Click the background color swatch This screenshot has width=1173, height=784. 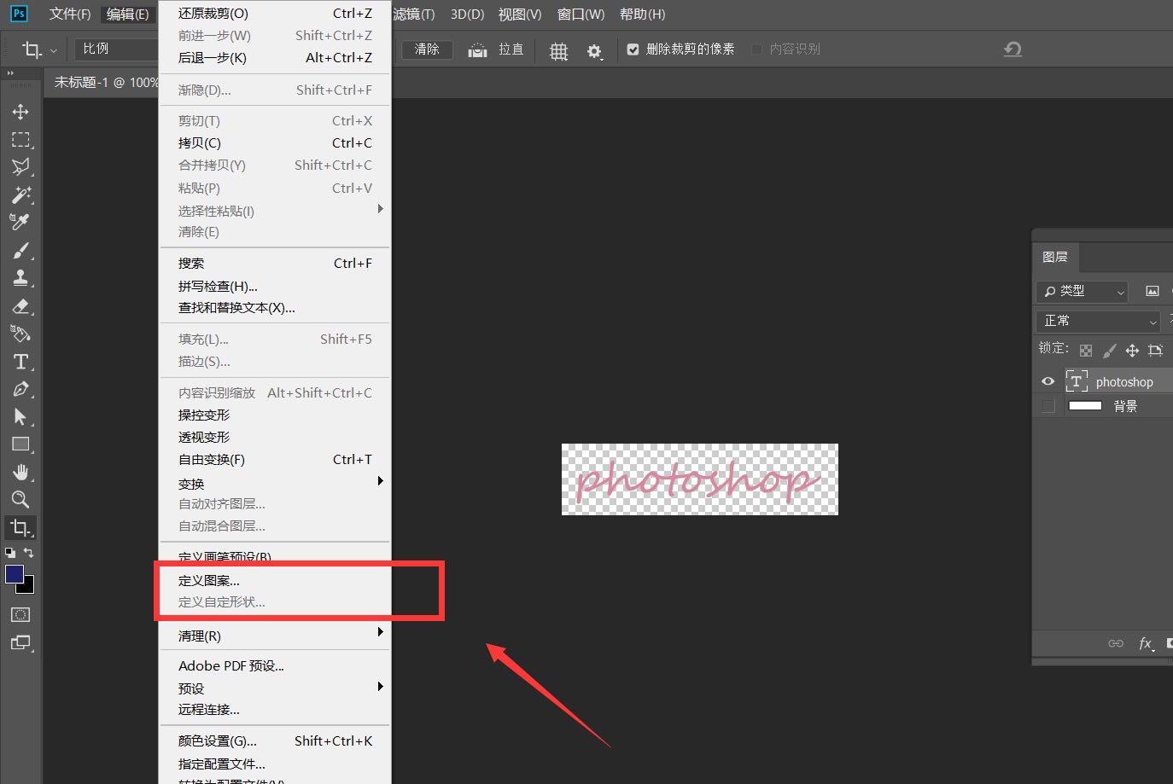pos(28,586)
